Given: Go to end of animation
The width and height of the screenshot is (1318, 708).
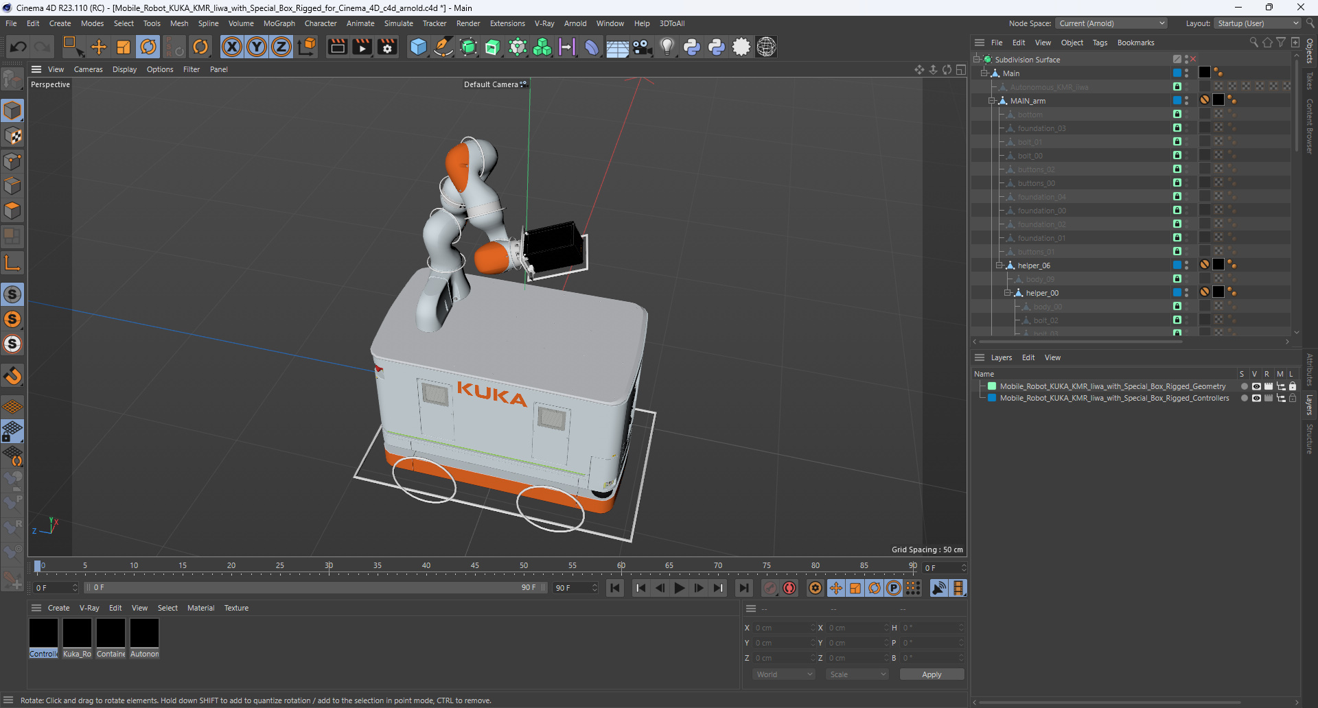Looking at the screenshot, I should [x=743, y=588].
